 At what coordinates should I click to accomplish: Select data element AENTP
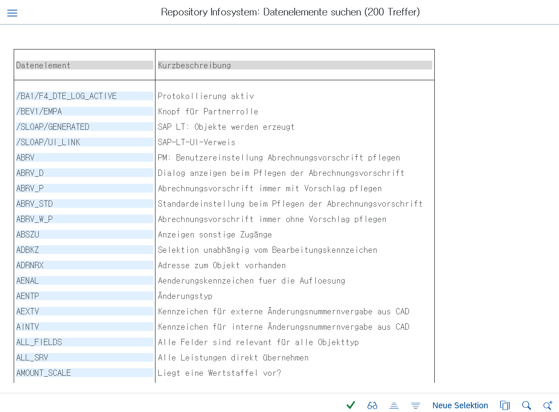85,296
